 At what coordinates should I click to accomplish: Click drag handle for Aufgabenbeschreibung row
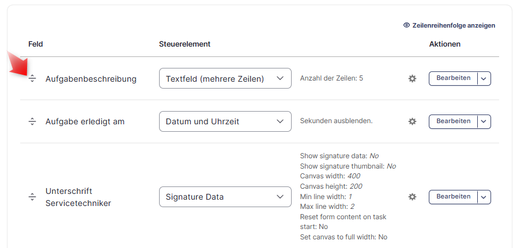pyautogui.click(x=32, y=79)
